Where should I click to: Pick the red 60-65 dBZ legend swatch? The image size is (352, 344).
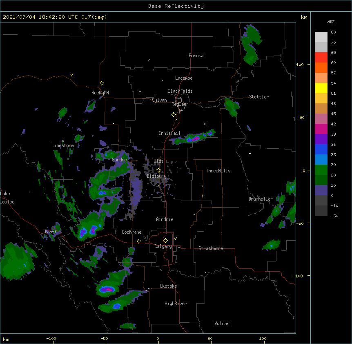321,57
